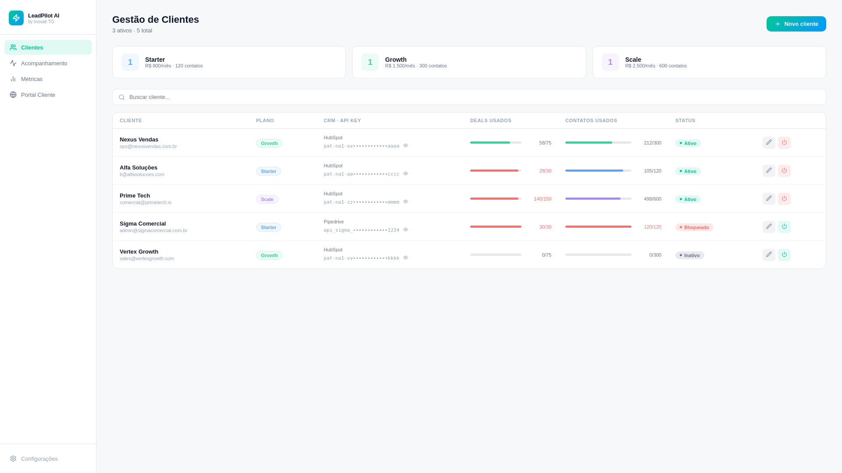This screenshot has height=473, width=842.
Task: Click the Starter badge for Sigma Comercial
Action: pos(268,227)
